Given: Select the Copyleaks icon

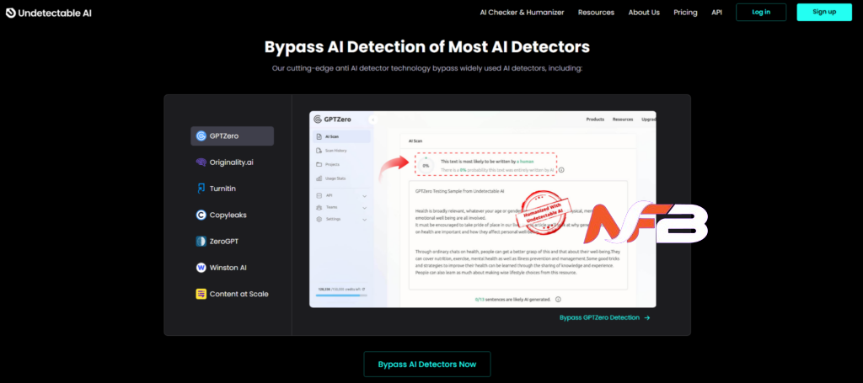Looking at the screenshot, I should pos(201,215).
